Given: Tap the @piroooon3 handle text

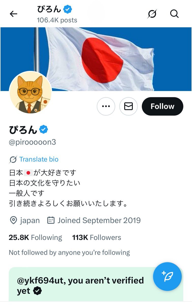Looking at the screenshot, I should (x=32, y=142).
